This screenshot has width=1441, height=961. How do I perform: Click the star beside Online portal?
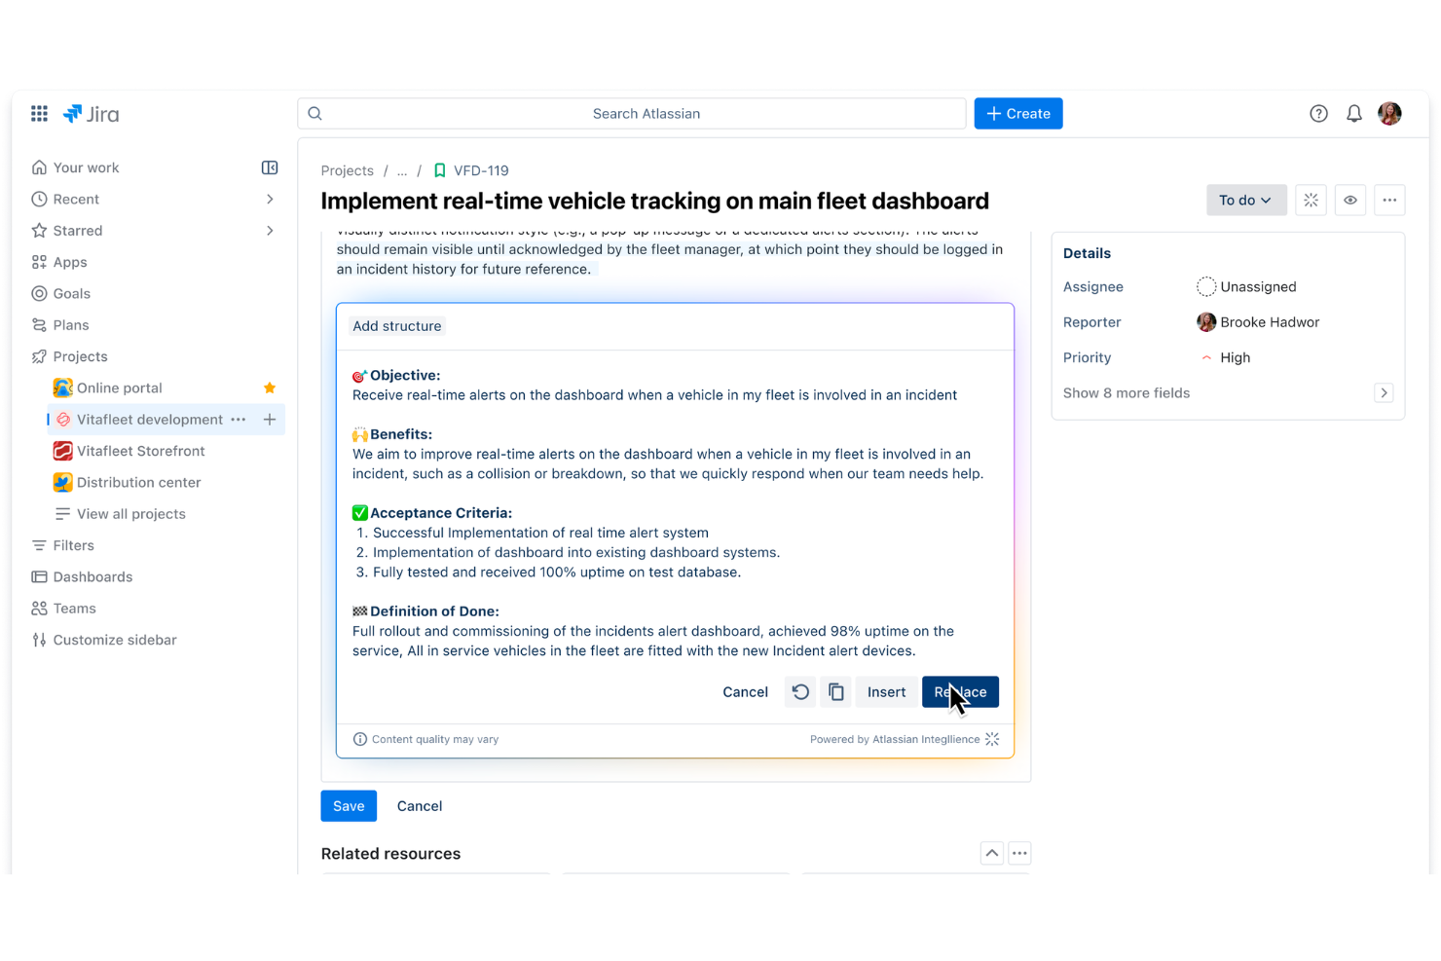[x=270, y=388]
